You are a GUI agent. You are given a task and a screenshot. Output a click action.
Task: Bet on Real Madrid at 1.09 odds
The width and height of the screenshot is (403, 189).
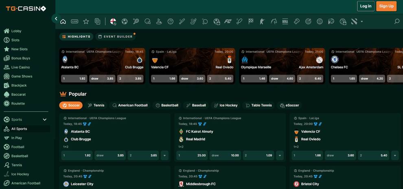pyautogui.click(x=258, y=155)
